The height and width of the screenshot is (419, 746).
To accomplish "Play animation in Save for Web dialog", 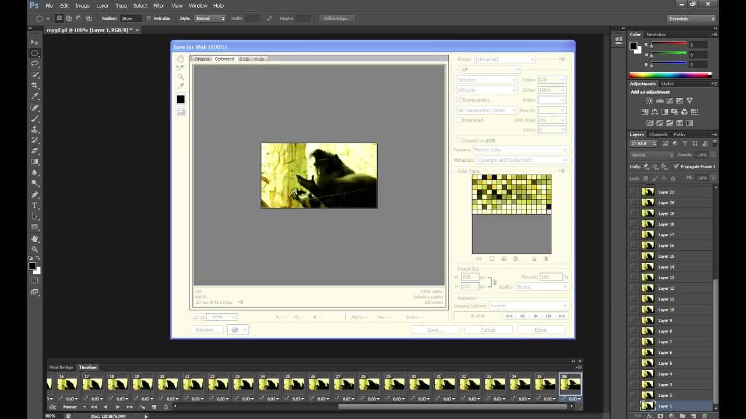I will [x=536, y=316].
